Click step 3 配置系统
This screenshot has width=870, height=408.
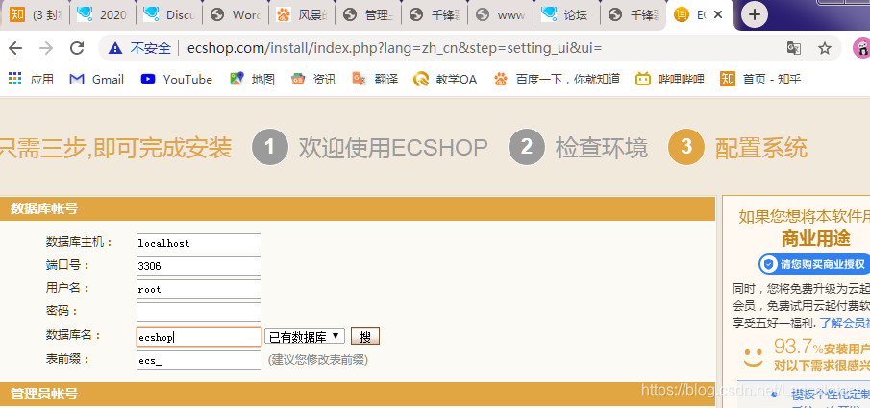click(x=737, y=148)
